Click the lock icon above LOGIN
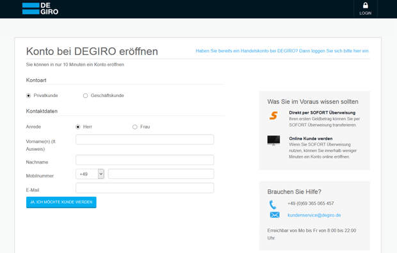The height and width of the screenshot is (253, 397). 366,5
